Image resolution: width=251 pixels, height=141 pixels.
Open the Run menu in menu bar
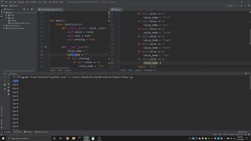point(40,2)
